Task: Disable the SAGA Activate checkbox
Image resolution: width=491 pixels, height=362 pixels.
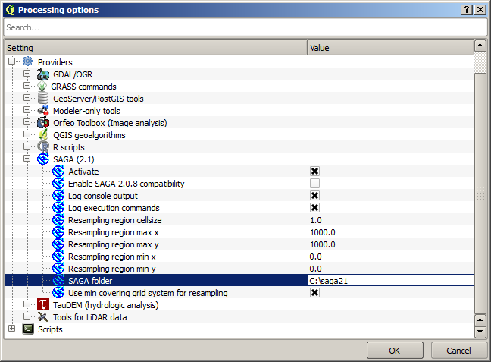Action: tap(314, 172)
